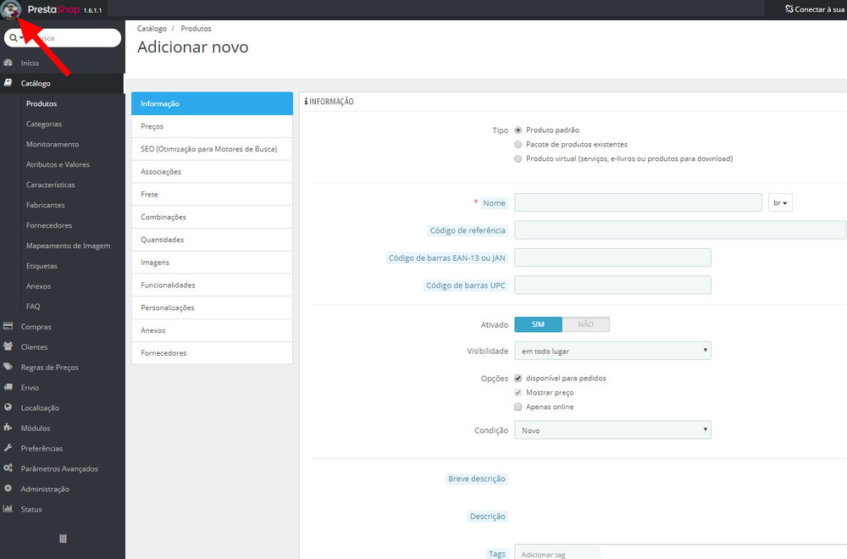This screenshot has height=559, width=847.
Task: Toggle Apenas online checkbox
Action: [x=518, y=407]
